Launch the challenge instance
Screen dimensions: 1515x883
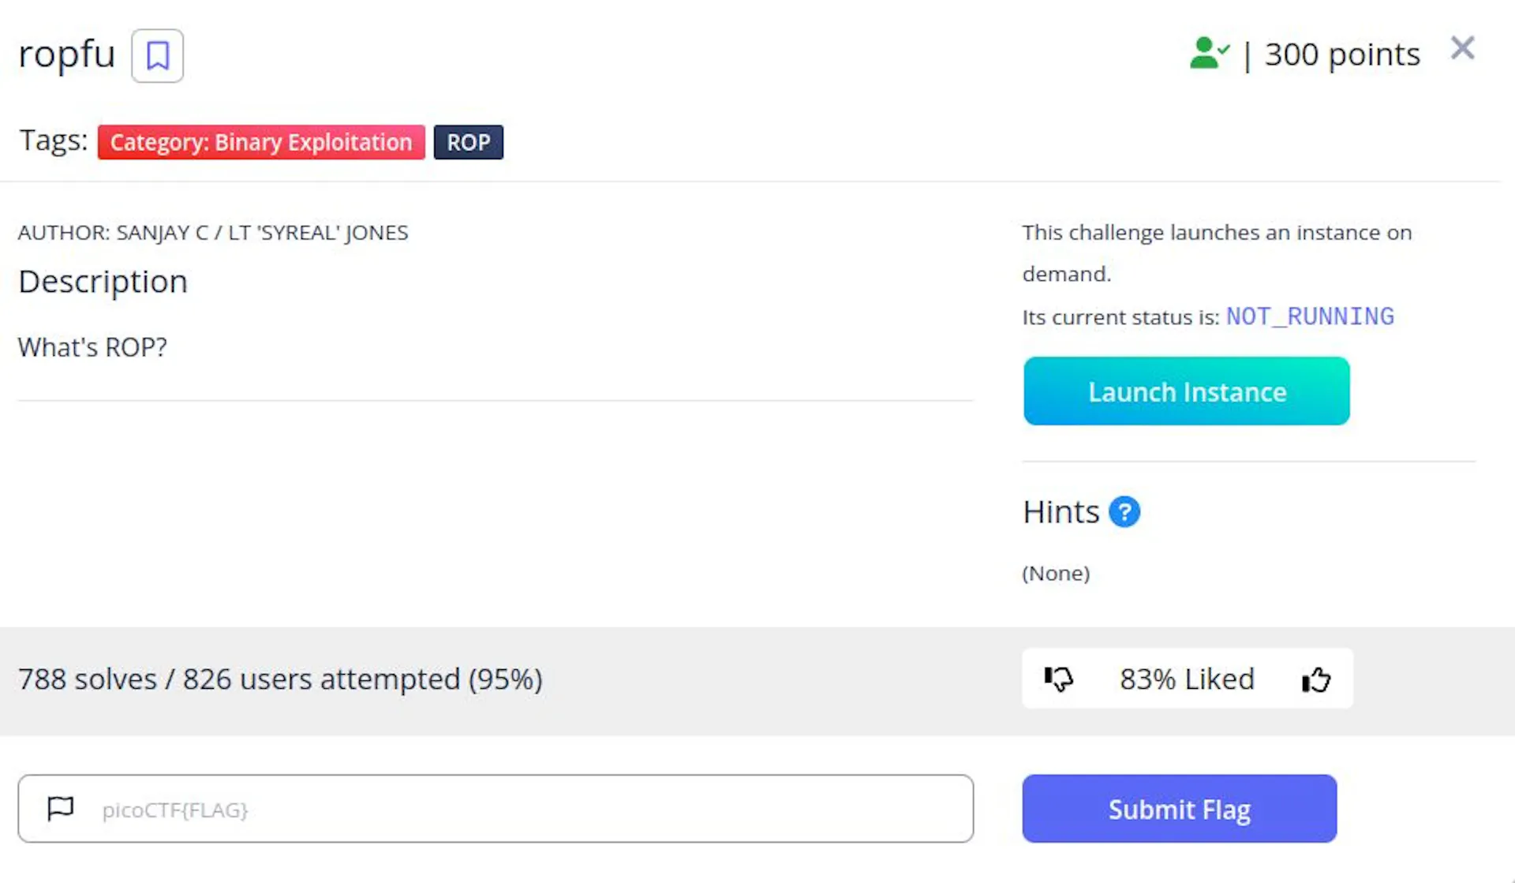pos(1186,391)
